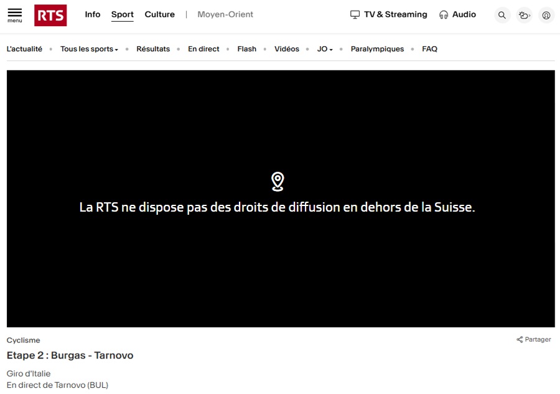Open the Résultats page

[x=153, y=49]
